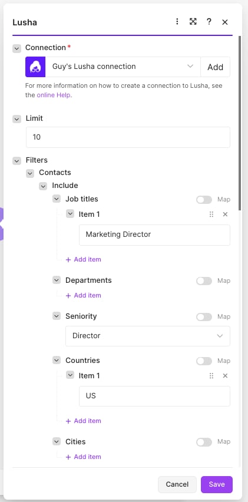The image size is (248, 502).
Task: Collapse Item 1 under Countries
Action: click(x=70, y=375)
